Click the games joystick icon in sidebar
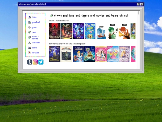Viewport: 162px width, 122px height. 29,27
